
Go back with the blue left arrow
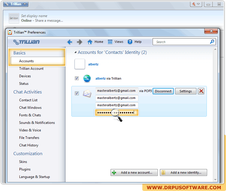point(70,42)
